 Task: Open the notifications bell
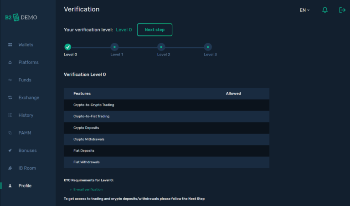(325, 10)
